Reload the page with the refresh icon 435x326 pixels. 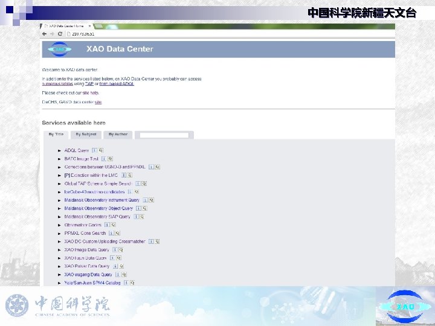point(60,34)
